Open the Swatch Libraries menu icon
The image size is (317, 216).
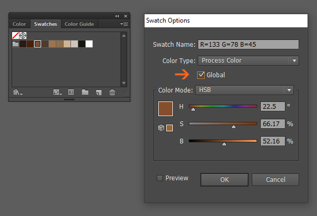coord(18,92)
